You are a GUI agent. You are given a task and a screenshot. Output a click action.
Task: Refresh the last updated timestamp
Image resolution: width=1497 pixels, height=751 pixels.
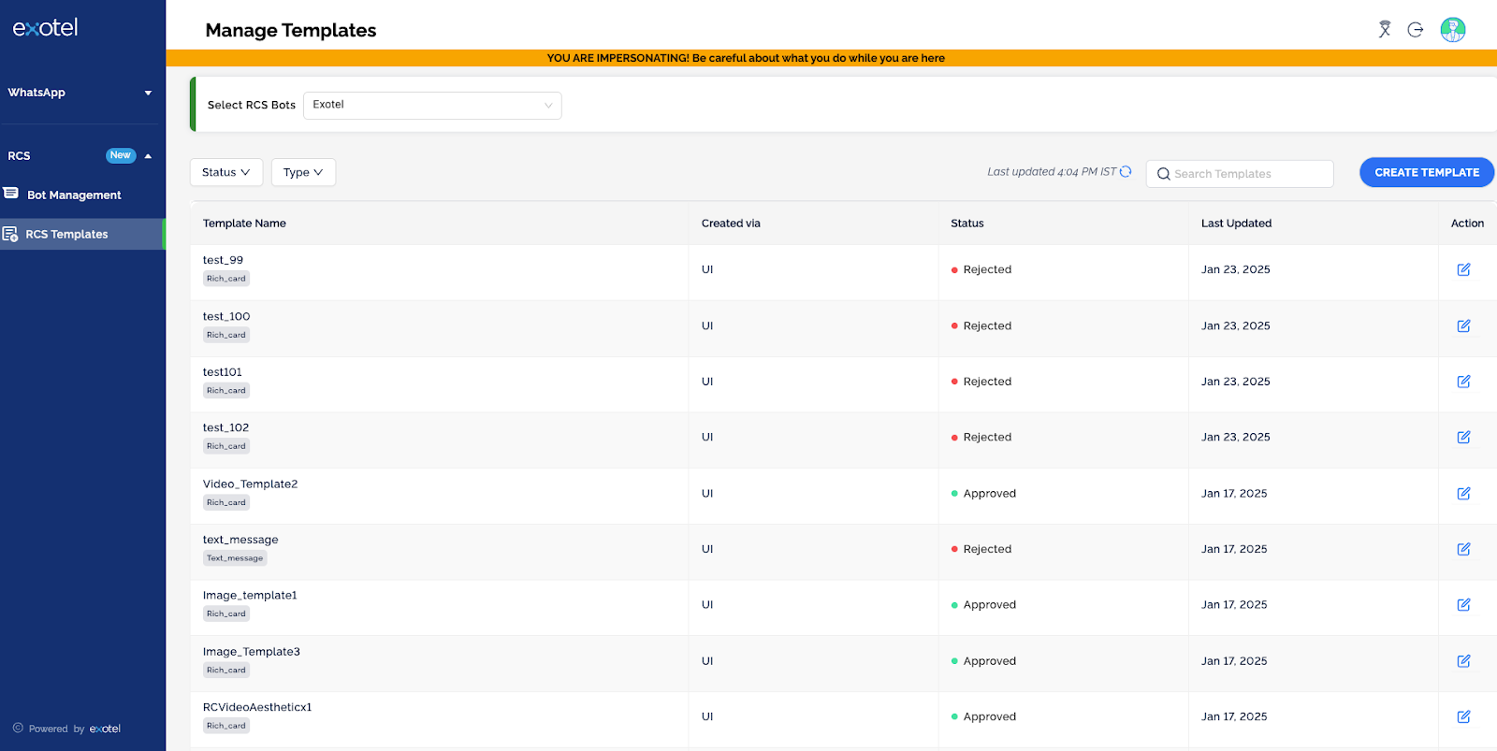click(x=1126, y=172)
